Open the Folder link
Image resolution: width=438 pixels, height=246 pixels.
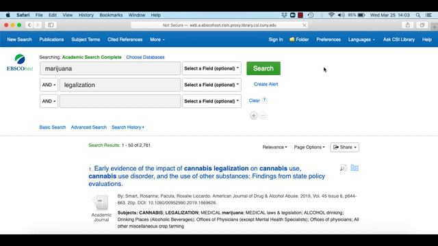click(x=299, y=40)
